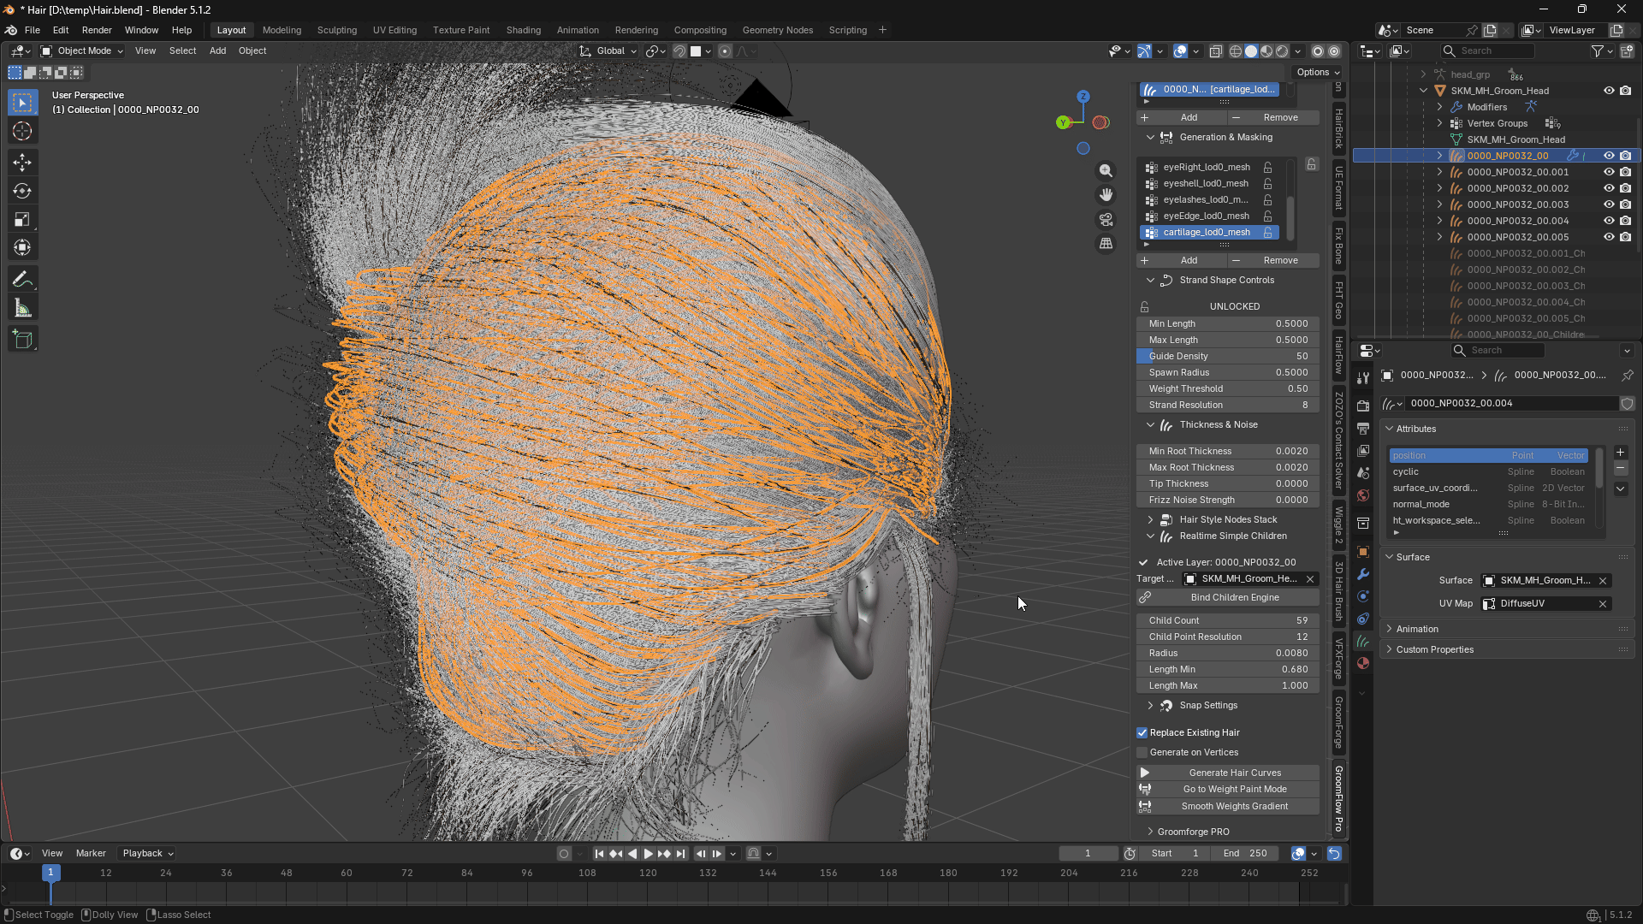This screenshot has height=924, width=1643.
Task: Toggle camera view icon in viewport
Action: pyautogui.click(x=1106, y=220)
